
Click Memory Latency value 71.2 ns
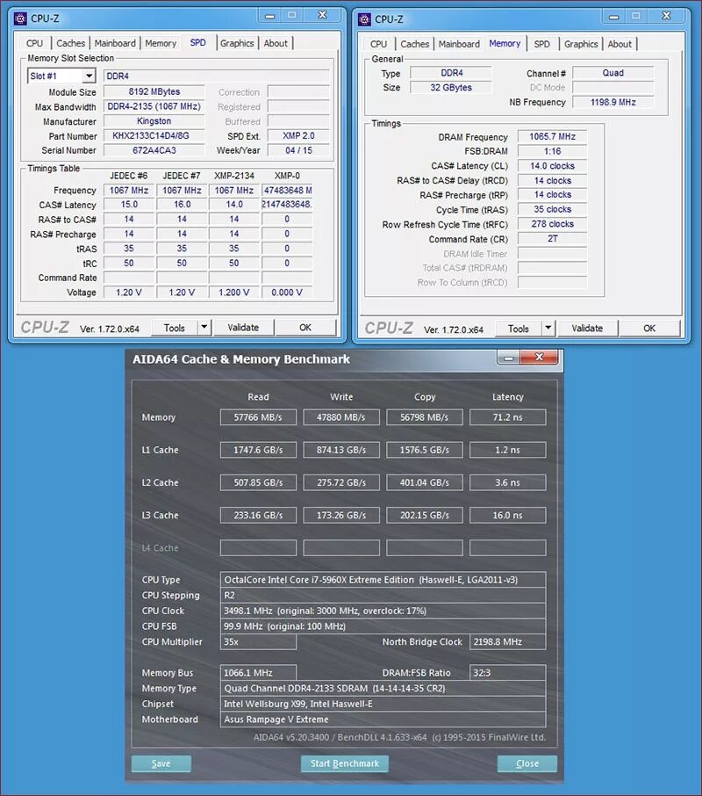click(507, 417)
